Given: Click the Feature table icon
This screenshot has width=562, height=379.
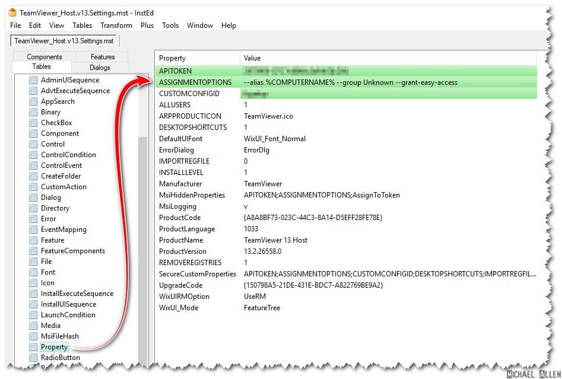Looking at the screenshot, I should 33,240.
